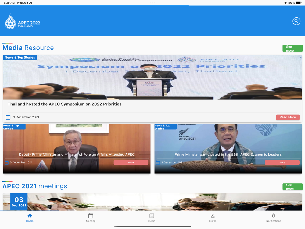Click calendar icon beside Symposium story date
The image size is (305, 229).
pos(8,117)
